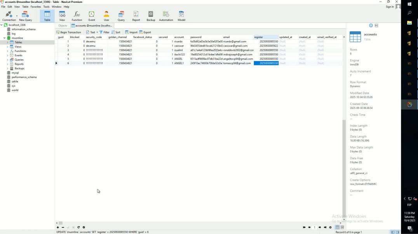The width and height of the screenshot is (418, 234).
Task: Select the email cell for account ricardo
Action: tap(238, 41)
